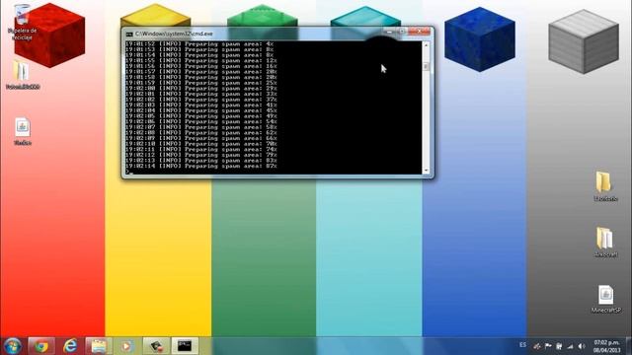Click the log line at 19:02:05 showing 49%
632x355 pixels.
tap(200, 116)
